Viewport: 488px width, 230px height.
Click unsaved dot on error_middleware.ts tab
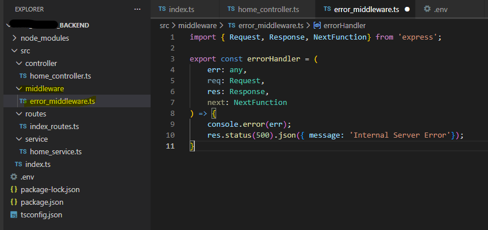407,10
